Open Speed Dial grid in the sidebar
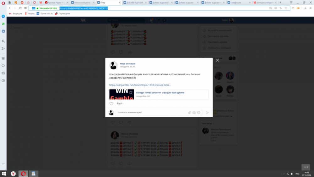314x177 pixels. [3, 58]
